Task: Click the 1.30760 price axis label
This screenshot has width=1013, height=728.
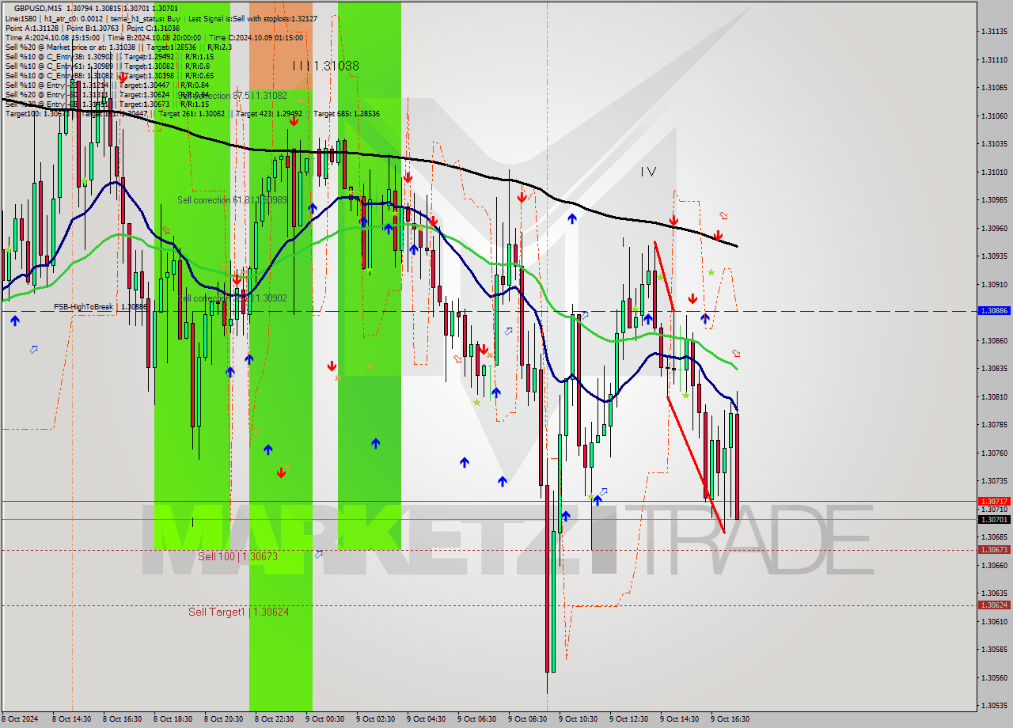Action: (994, 453)
